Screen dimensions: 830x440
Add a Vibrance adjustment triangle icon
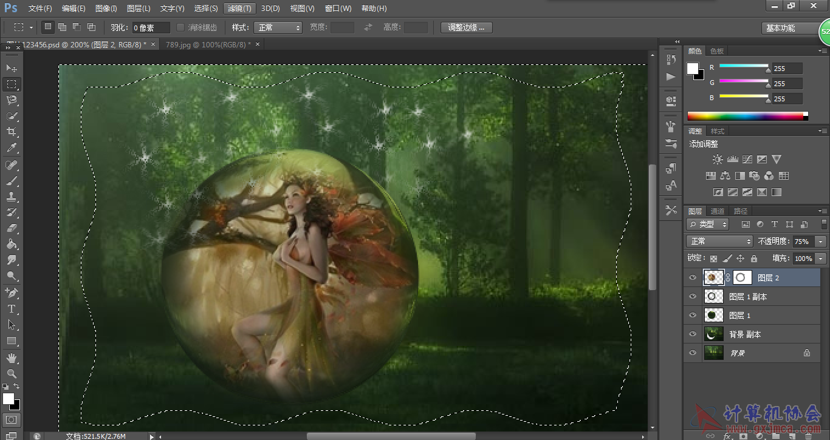tap(777, 160)
